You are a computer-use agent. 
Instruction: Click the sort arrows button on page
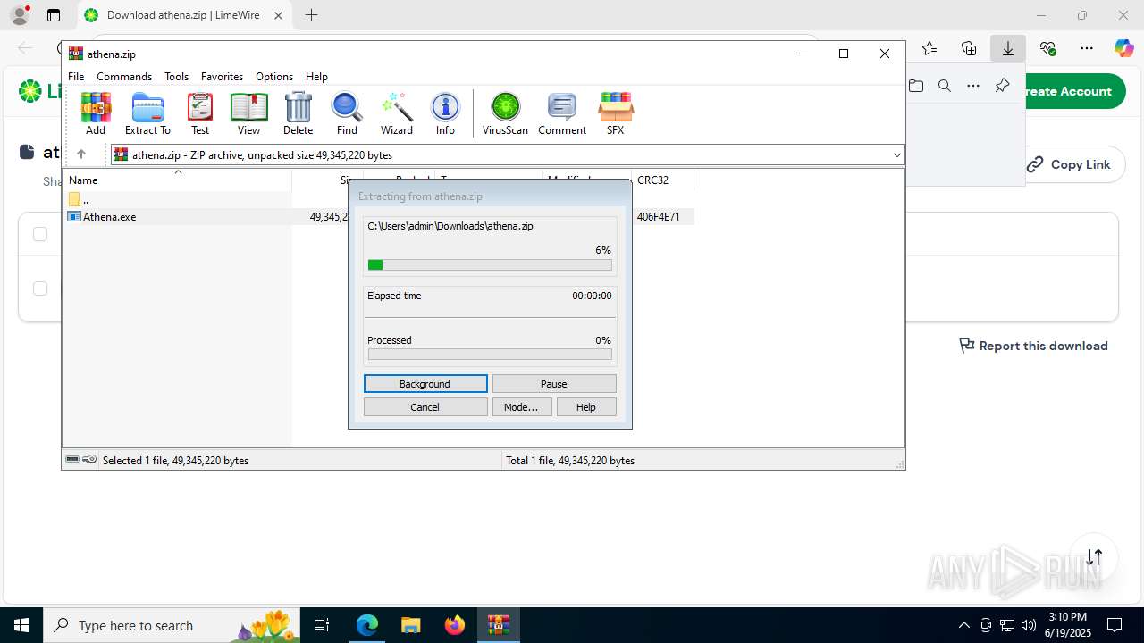pos(1095,557)
